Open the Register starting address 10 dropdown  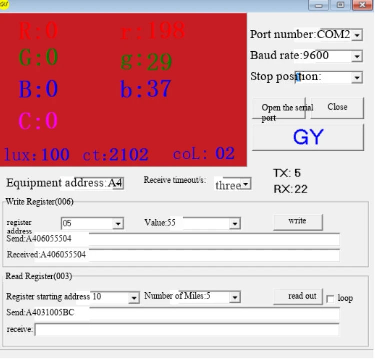(134, 298)
